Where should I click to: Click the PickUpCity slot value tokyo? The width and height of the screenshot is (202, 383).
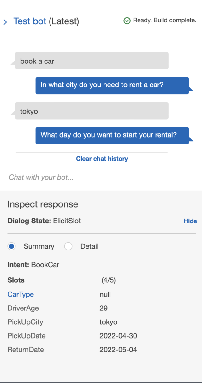(108, 322)
